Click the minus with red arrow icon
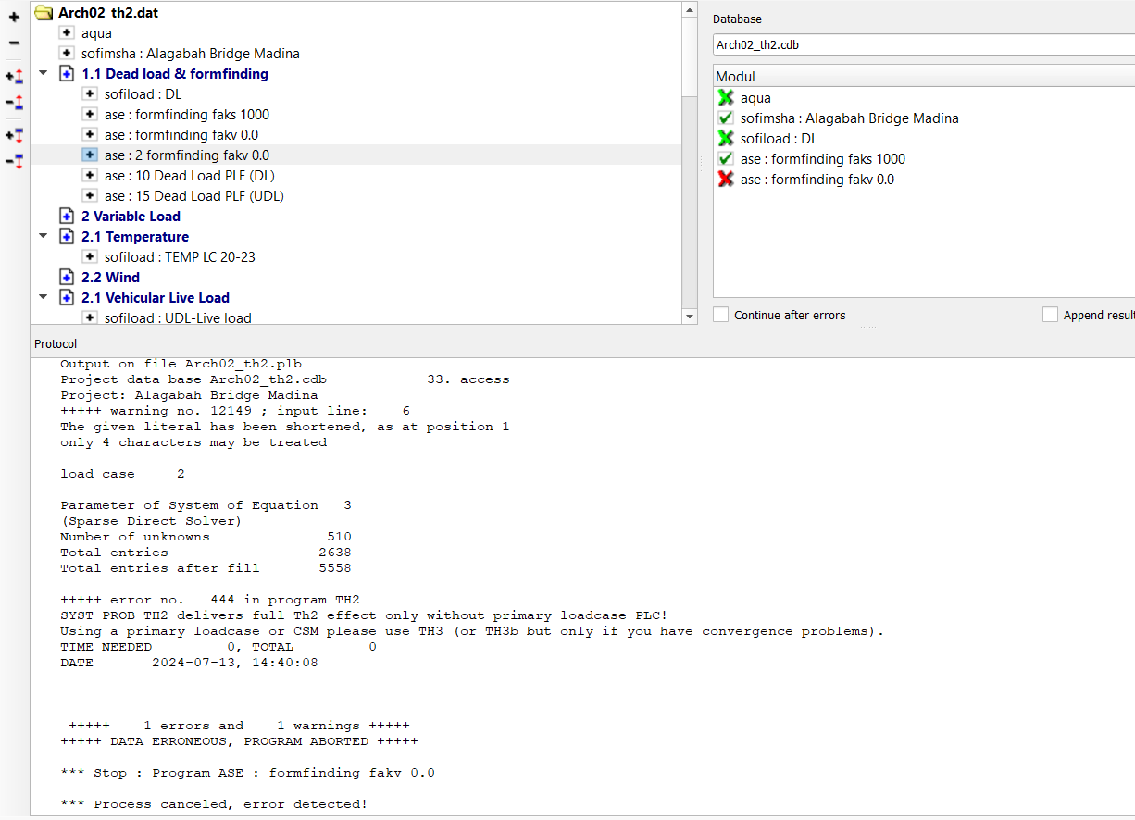Viewport: 1135px width, 820px height. point(14,101)
